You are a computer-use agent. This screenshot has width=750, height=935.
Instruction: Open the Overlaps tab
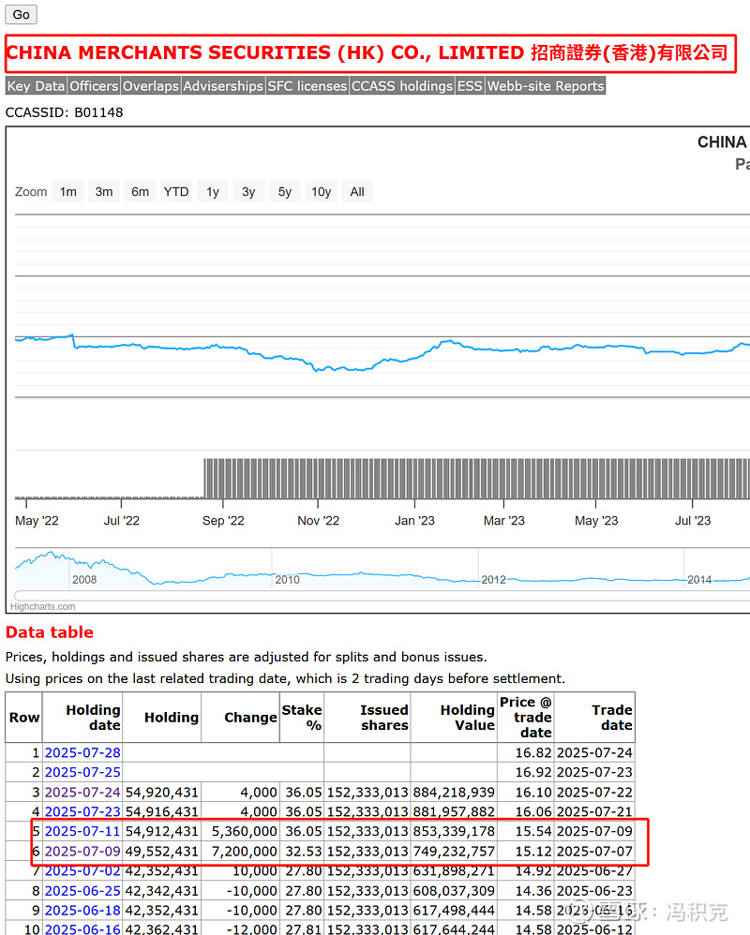point(150,86)
